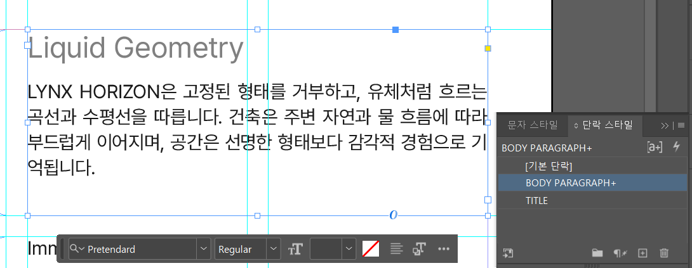Select the BODY PARAGRAPH+ style row
This screenshot has width=692, height=268.
pos(593,183)
